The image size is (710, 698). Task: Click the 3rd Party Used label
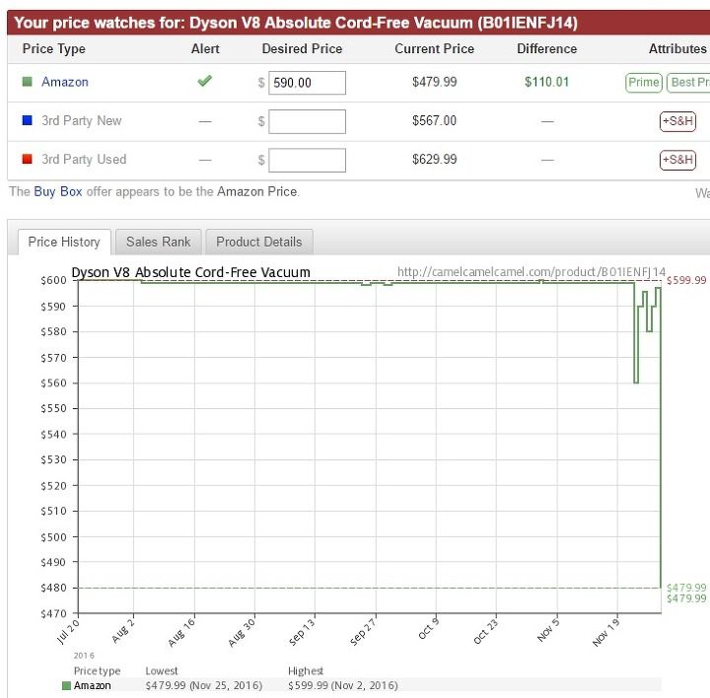[84, 159]
